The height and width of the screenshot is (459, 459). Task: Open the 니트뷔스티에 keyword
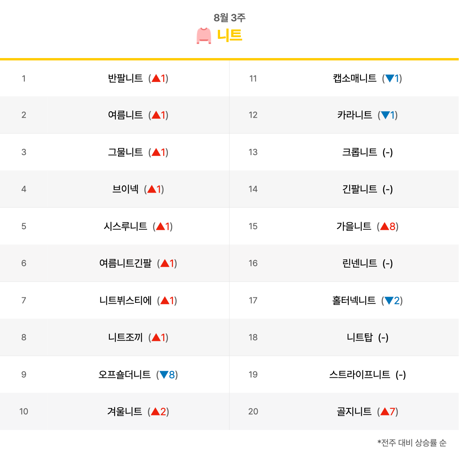tap(125, 301)
